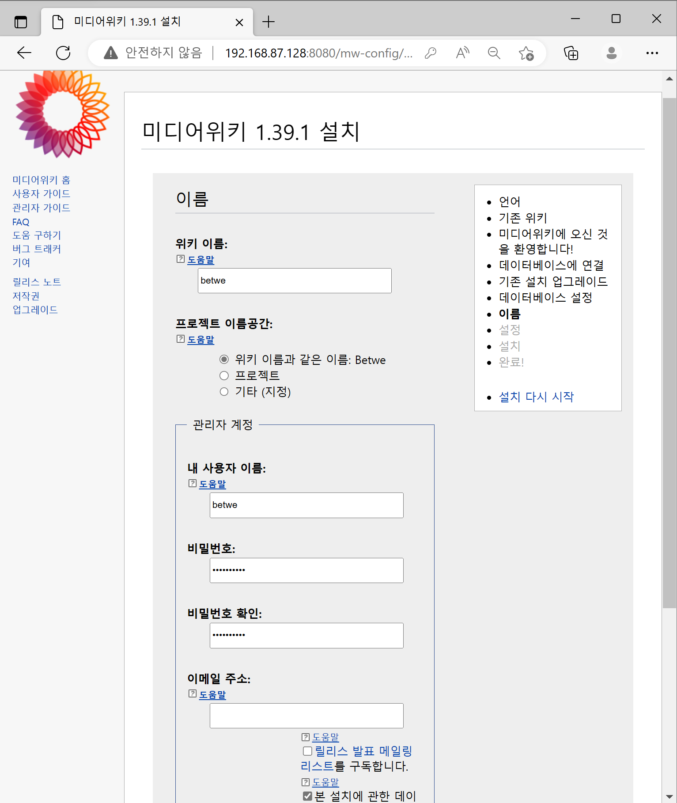677x803 pixels.
Task: Close the 미디어위키 1.39.1 설치 tab
Action: pyautogui.click(x=239, y=22)
